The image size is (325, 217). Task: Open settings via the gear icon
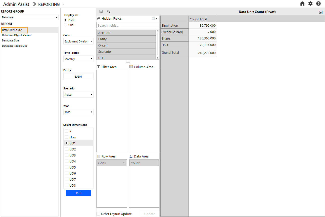310,4
